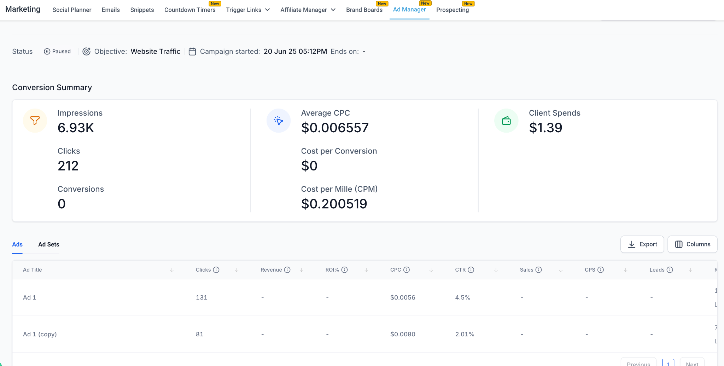Click the $0.0080 CPC value
Image resolution: width=724 pixels, height=366 pixels.
(x=403, y=334)
